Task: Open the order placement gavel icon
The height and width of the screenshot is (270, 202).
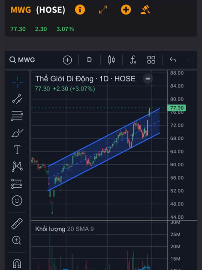Action: coord(145,10)
